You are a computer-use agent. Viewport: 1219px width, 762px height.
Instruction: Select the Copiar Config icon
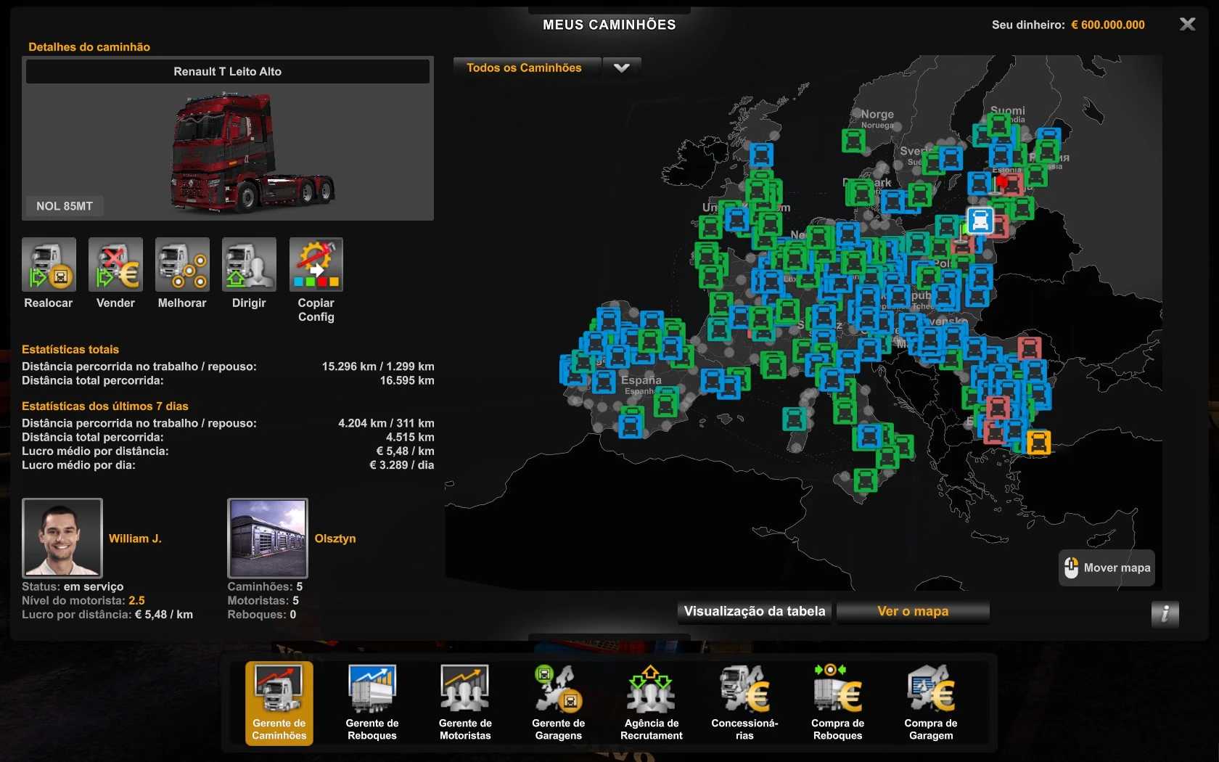tap(316, 265)
